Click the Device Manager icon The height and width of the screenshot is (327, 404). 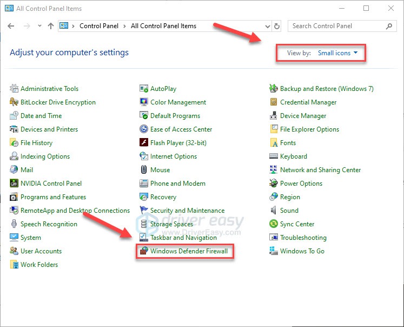274,115
